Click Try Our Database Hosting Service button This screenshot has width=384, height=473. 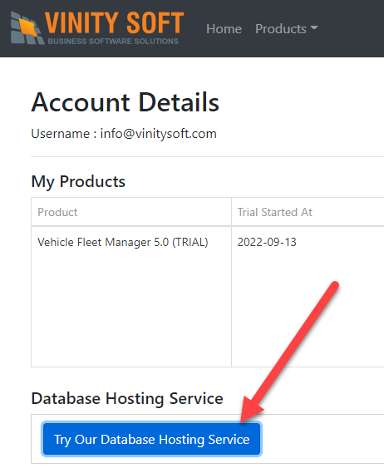tap(152, 439)
